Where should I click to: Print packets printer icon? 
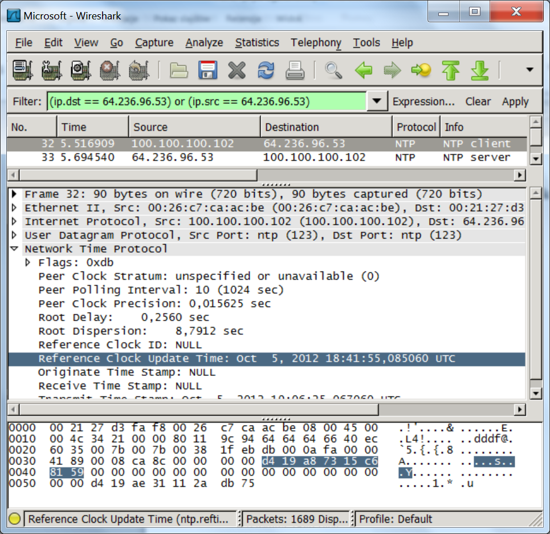coord(295,70)
